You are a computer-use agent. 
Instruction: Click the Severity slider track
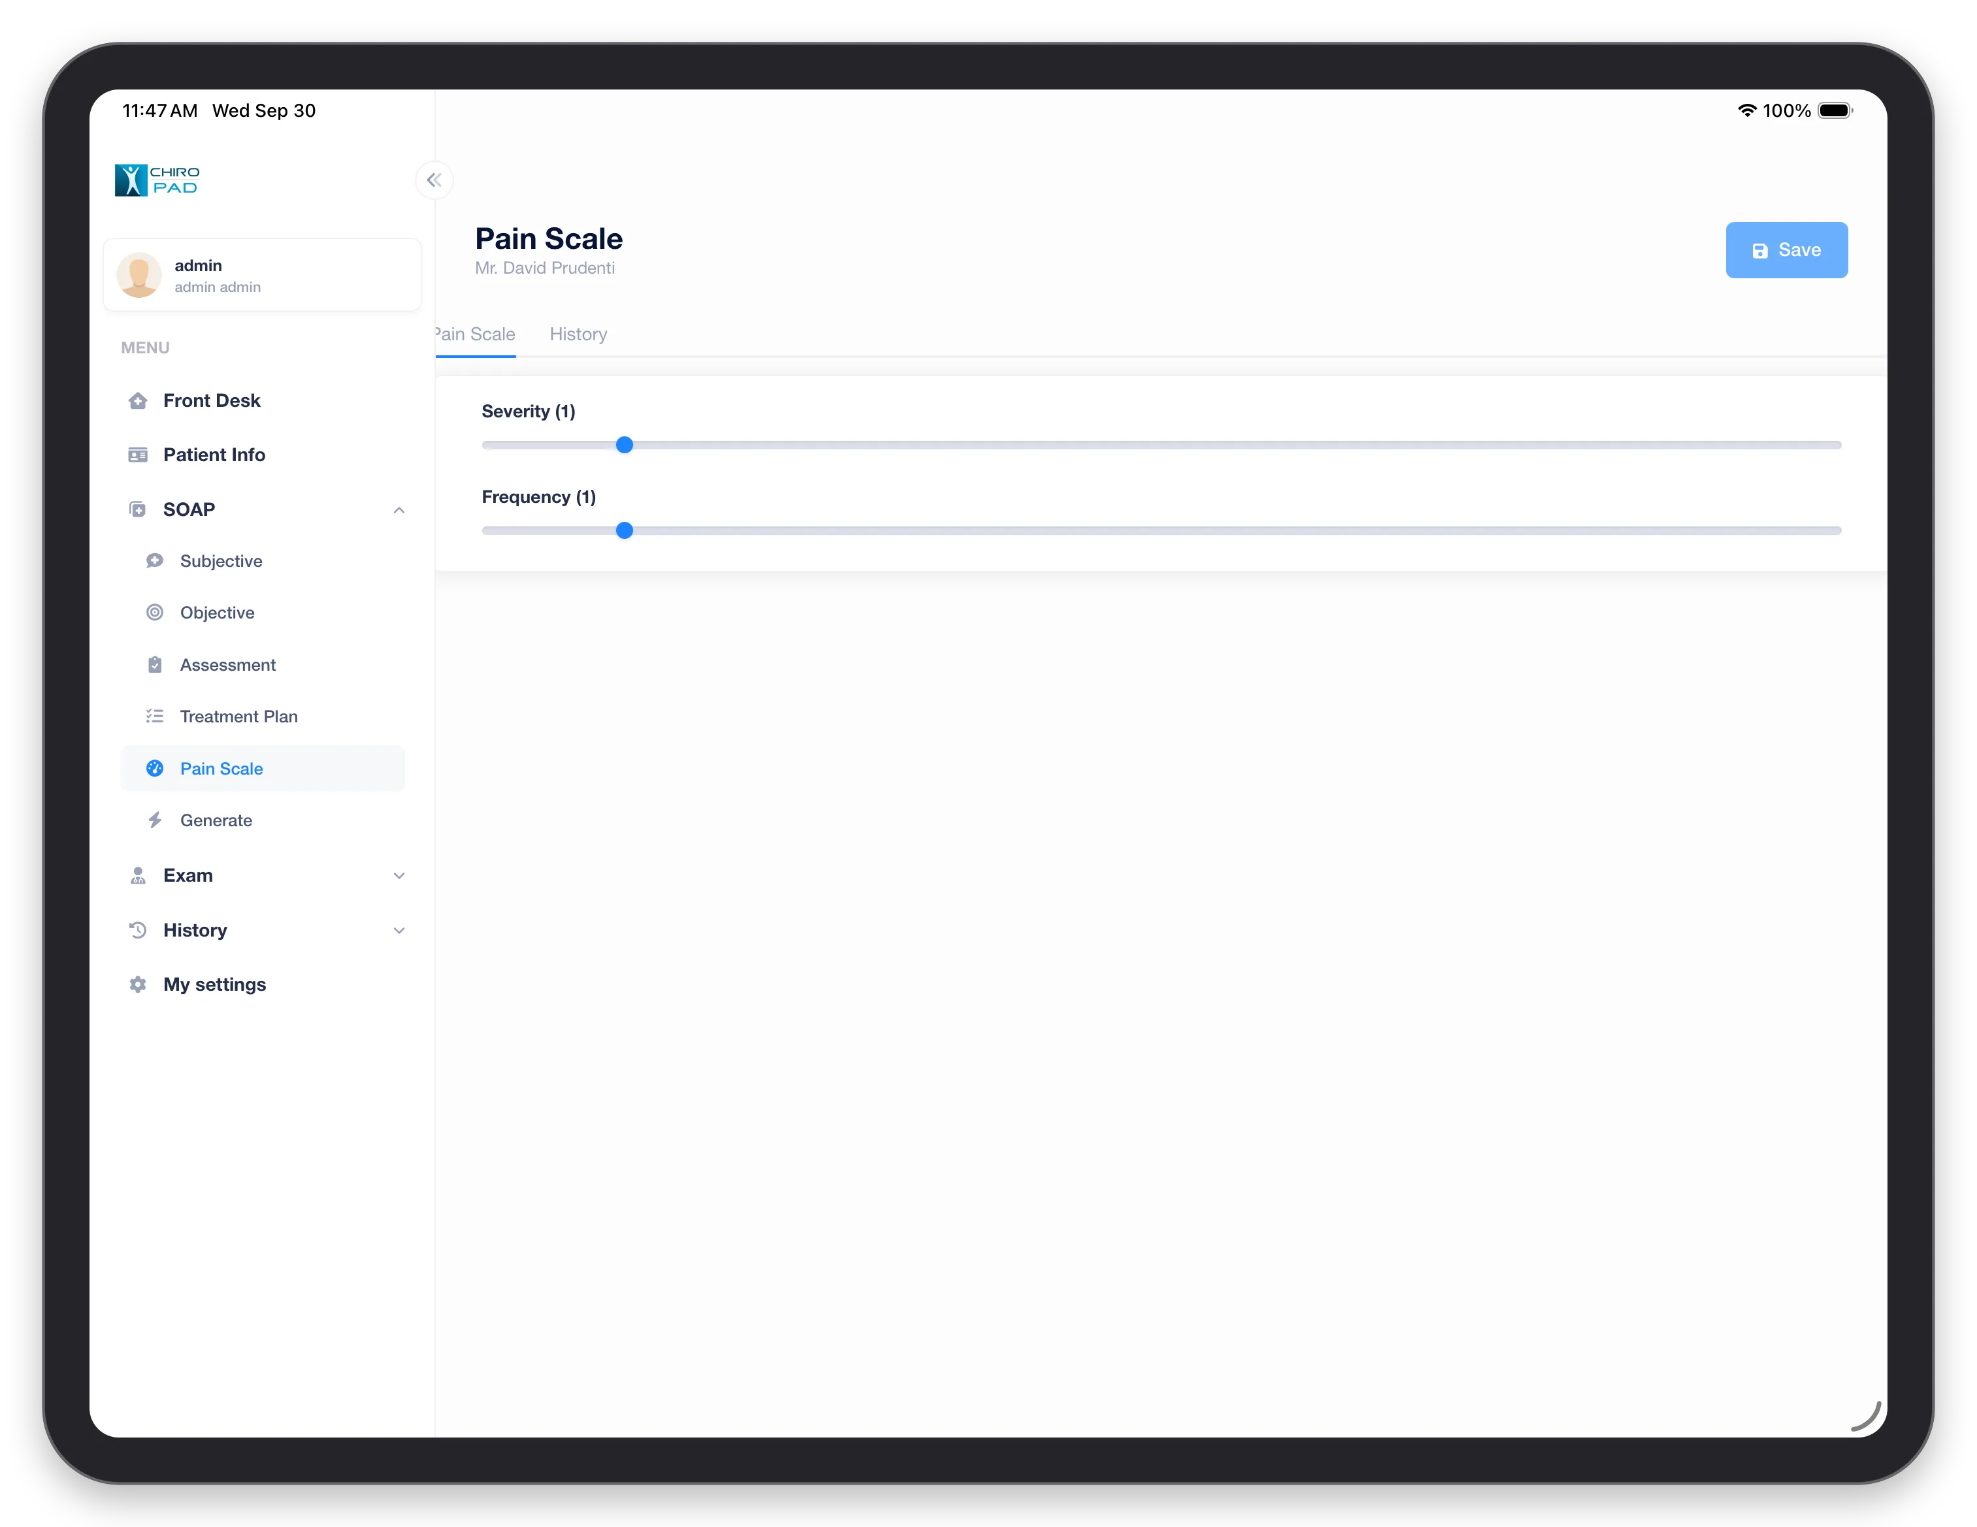tap(1162, 445)
